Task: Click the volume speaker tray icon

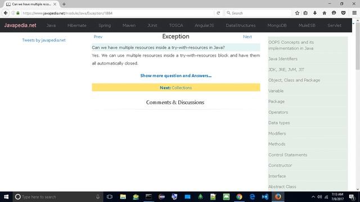Action: 319,197
